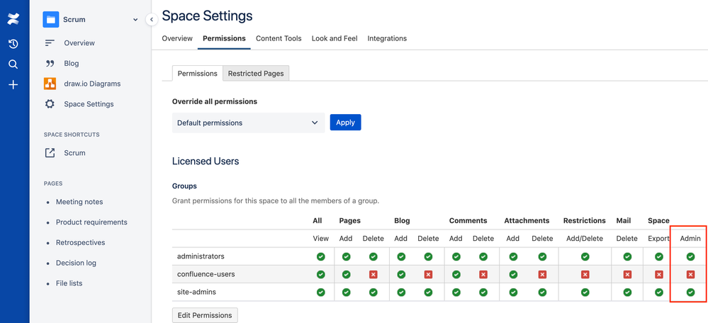Open the Restricted Pages tab

256,73
